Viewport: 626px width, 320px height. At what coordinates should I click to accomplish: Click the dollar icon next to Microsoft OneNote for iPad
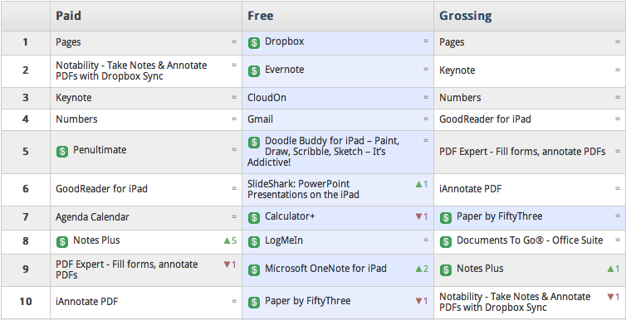(254, 269)
